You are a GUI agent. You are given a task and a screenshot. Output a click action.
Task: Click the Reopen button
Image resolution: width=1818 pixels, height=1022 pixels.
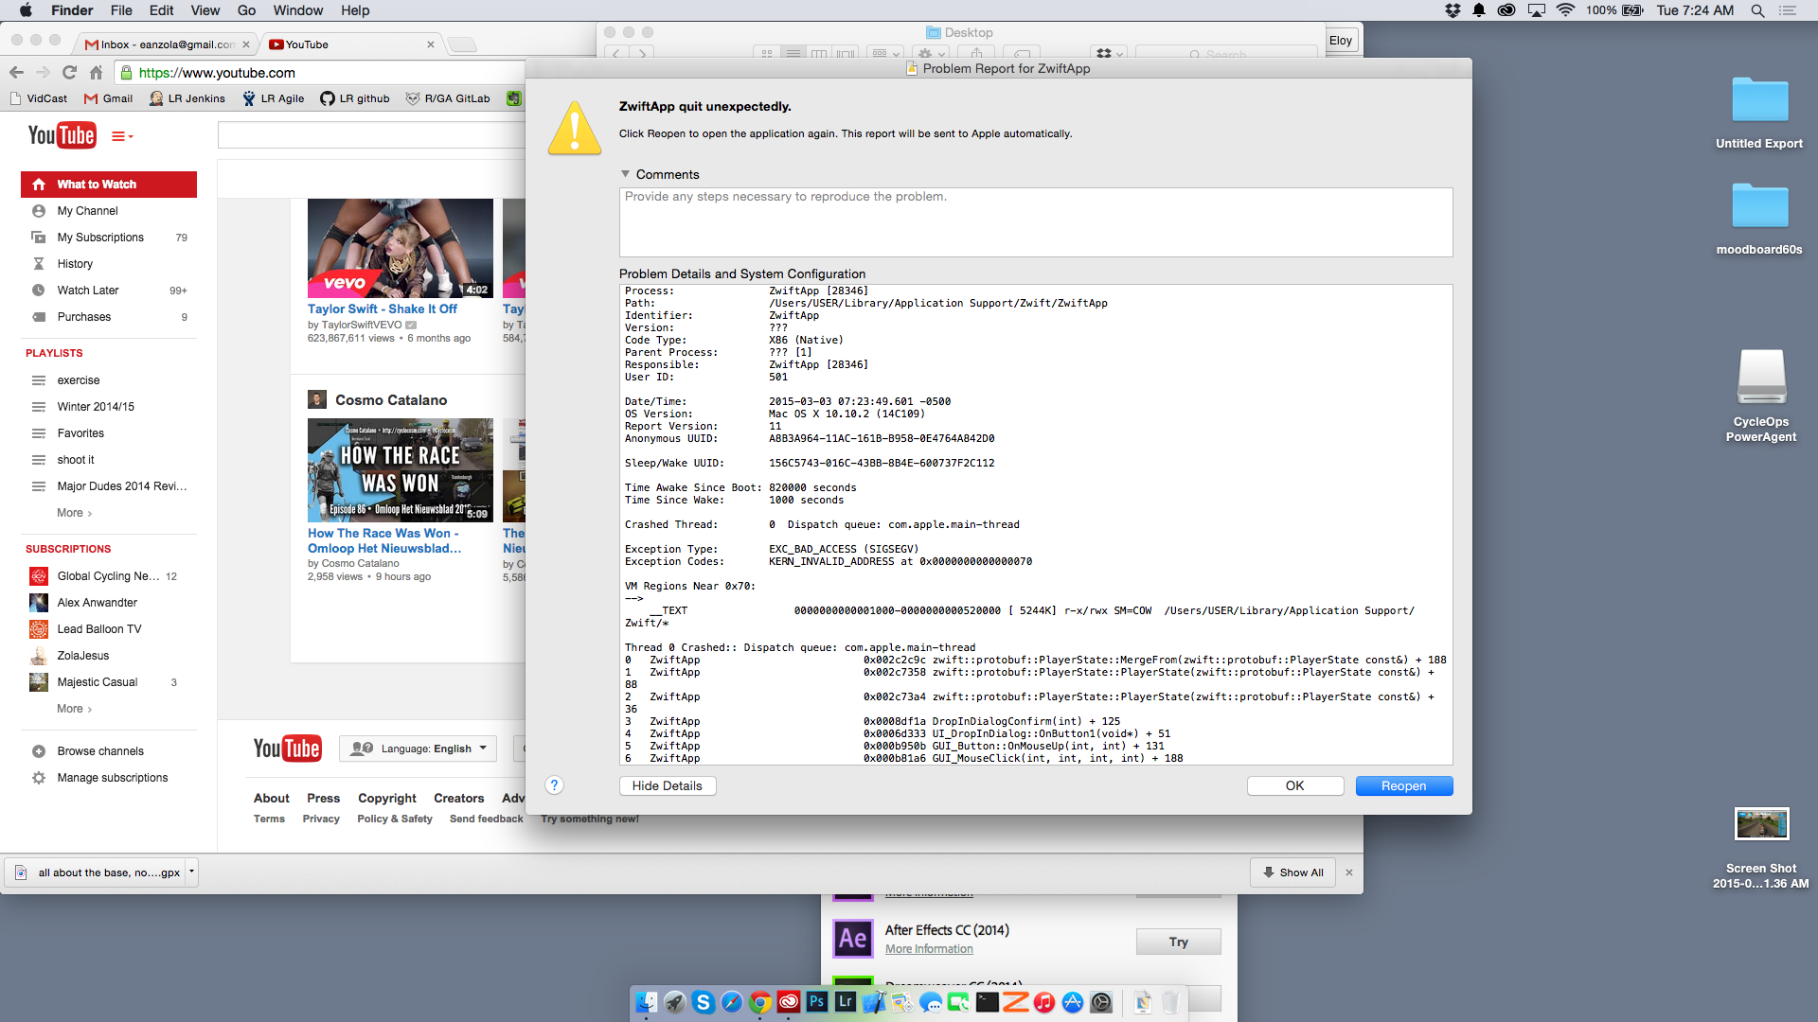[x=1403, y=786]
